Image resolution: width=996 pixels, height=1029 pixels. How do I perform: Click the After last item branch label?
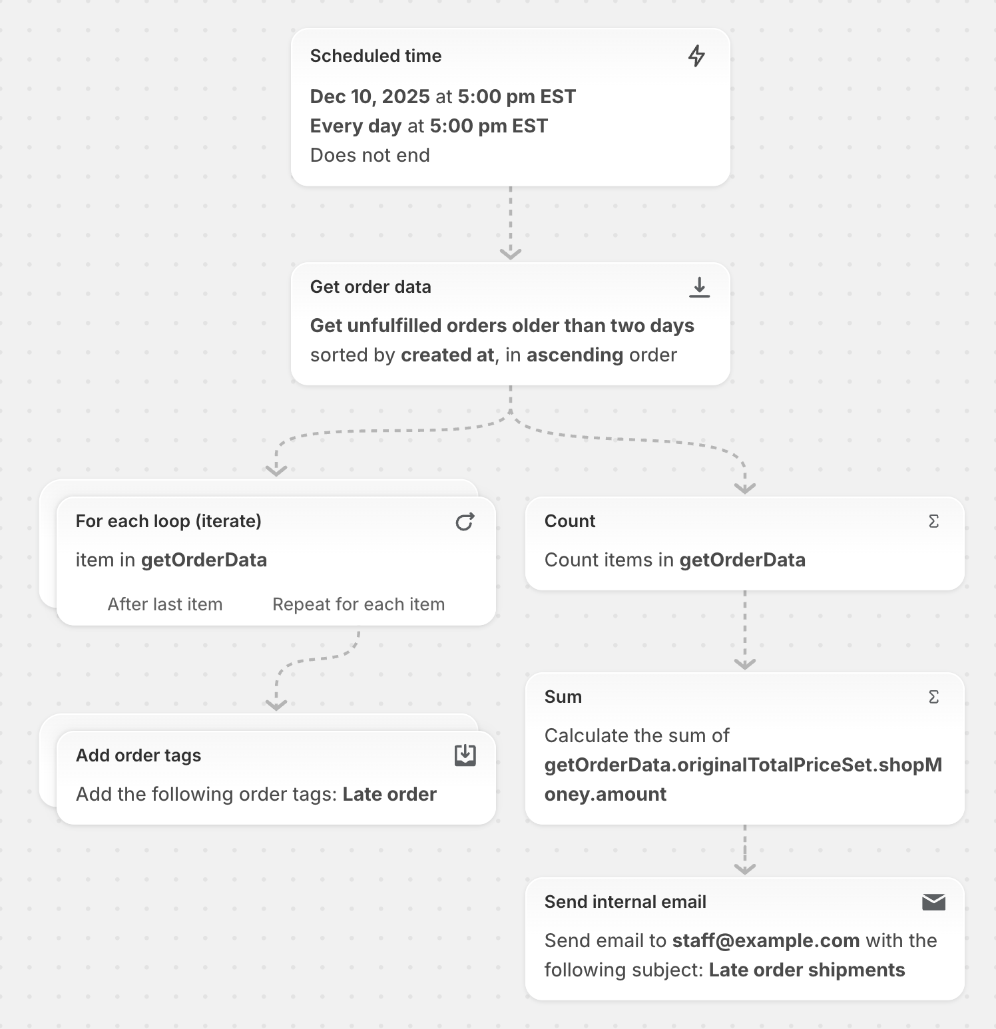click(165, 604)
